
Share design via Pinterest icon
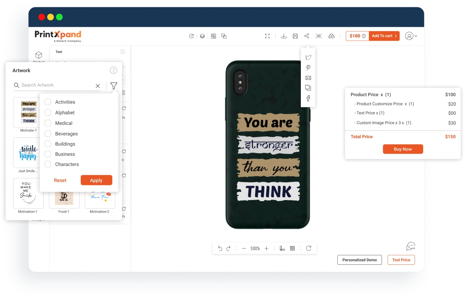click(308, 67)
